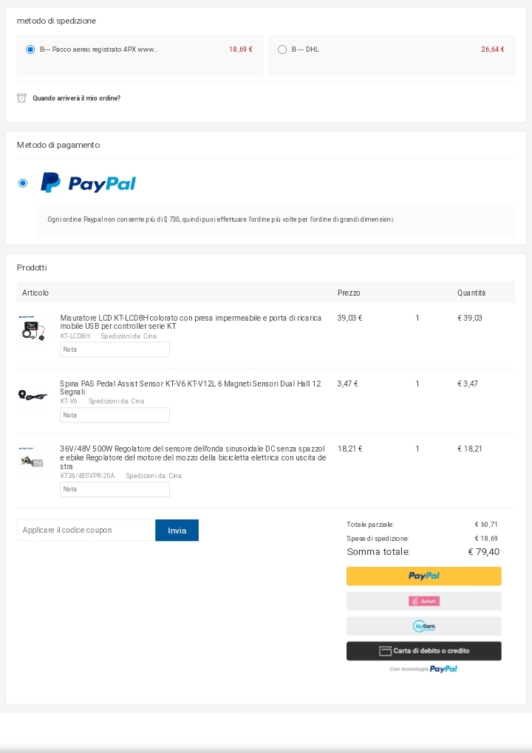Open the PAS pedal sensor thumbnail
532x753 pixels.
point(33,395)
